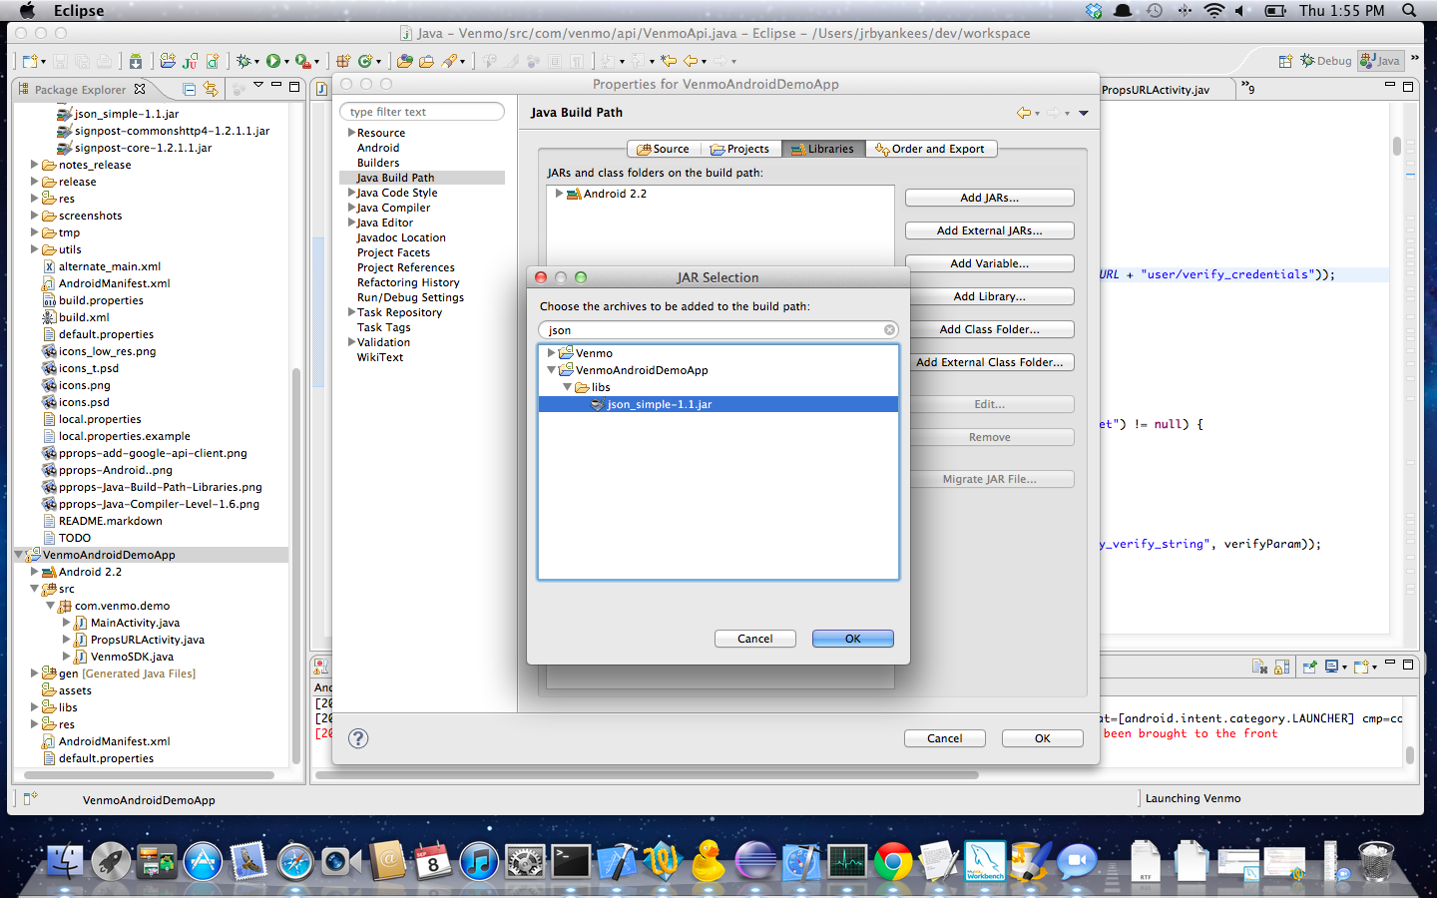
Task: Click Cancel in the Properties dialog
Action: [945, 738]
